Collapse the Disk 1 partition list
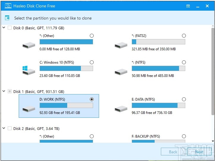 [4, 91]
